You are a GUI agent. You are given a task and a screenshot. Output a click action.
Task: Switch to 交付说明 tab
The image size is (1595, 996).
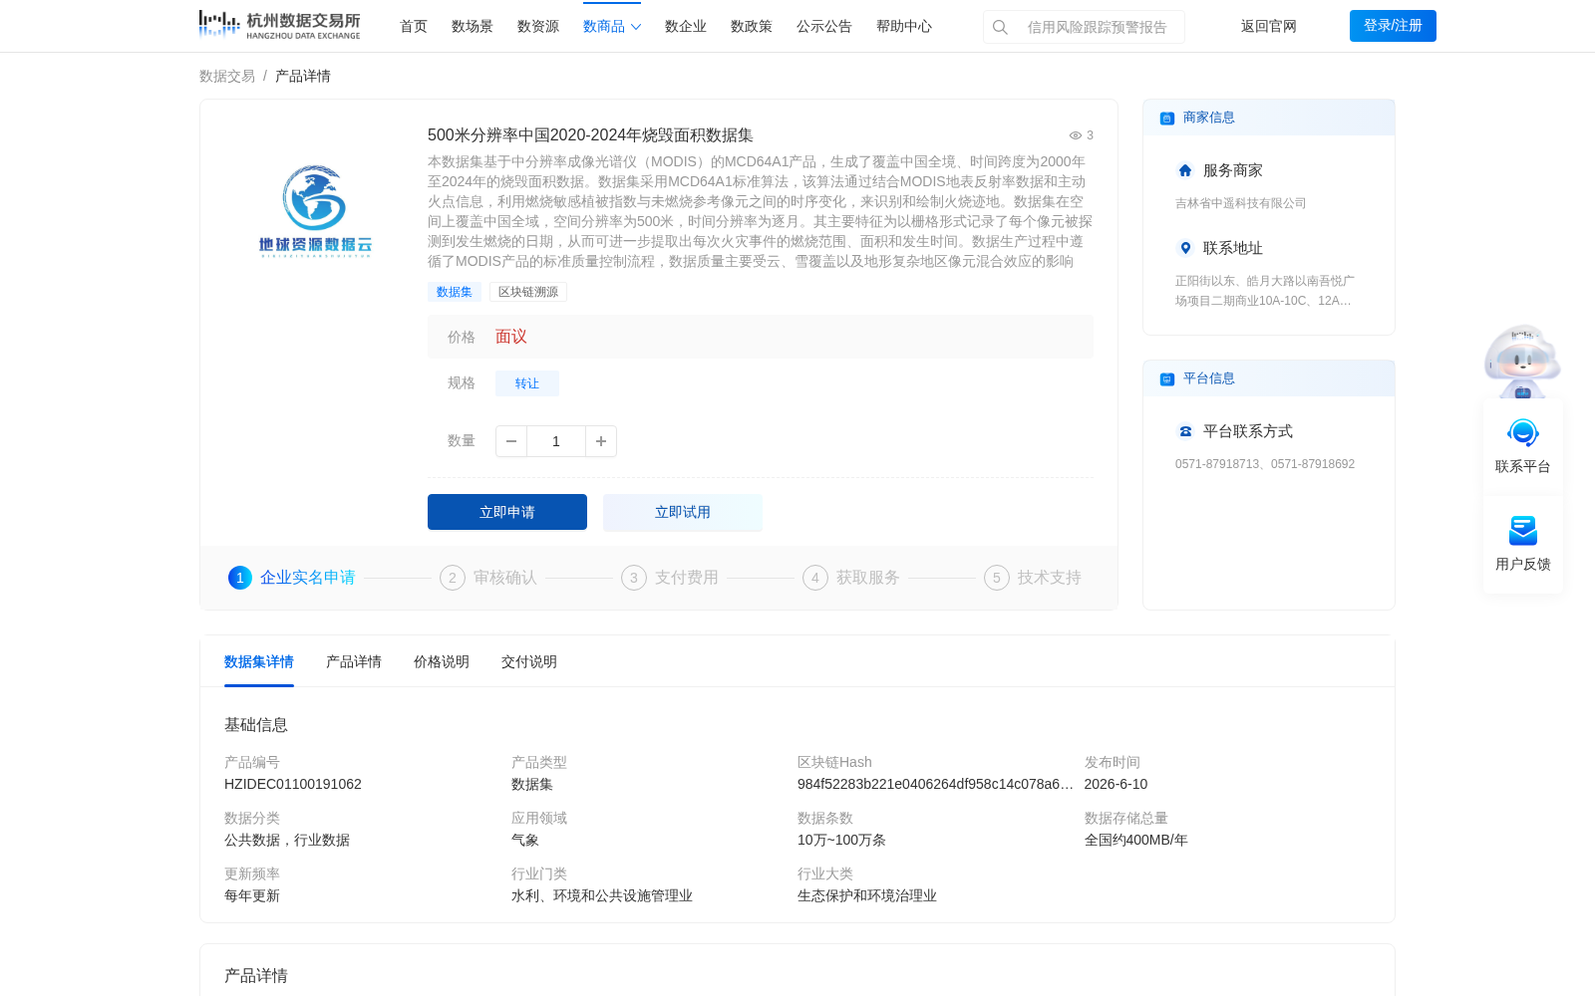(529, 662)
